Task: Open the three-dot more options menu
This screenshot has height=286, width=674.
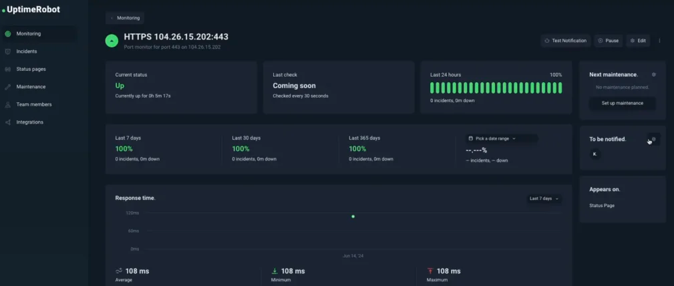Action: (x=659, y=41)
